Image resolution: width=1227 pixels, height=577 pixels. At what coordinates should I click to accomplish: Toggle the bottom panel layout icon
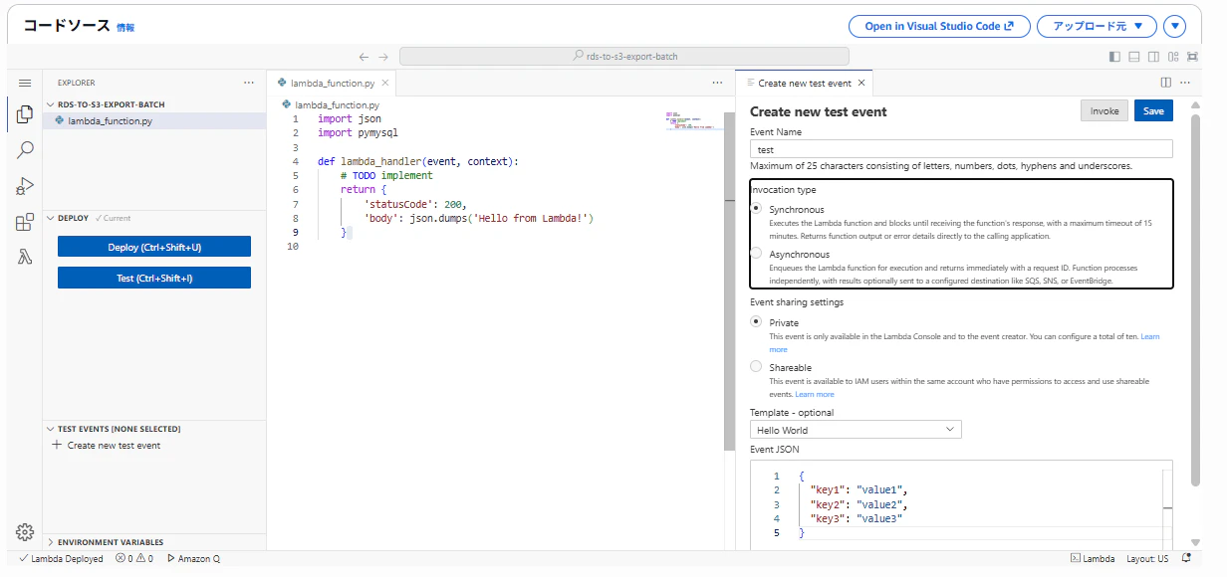1134,57
